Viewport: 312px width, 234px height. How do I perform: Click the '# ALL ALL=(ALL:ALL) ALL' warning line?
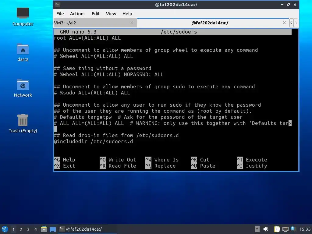pyautogui.click(x=173, y=123)
